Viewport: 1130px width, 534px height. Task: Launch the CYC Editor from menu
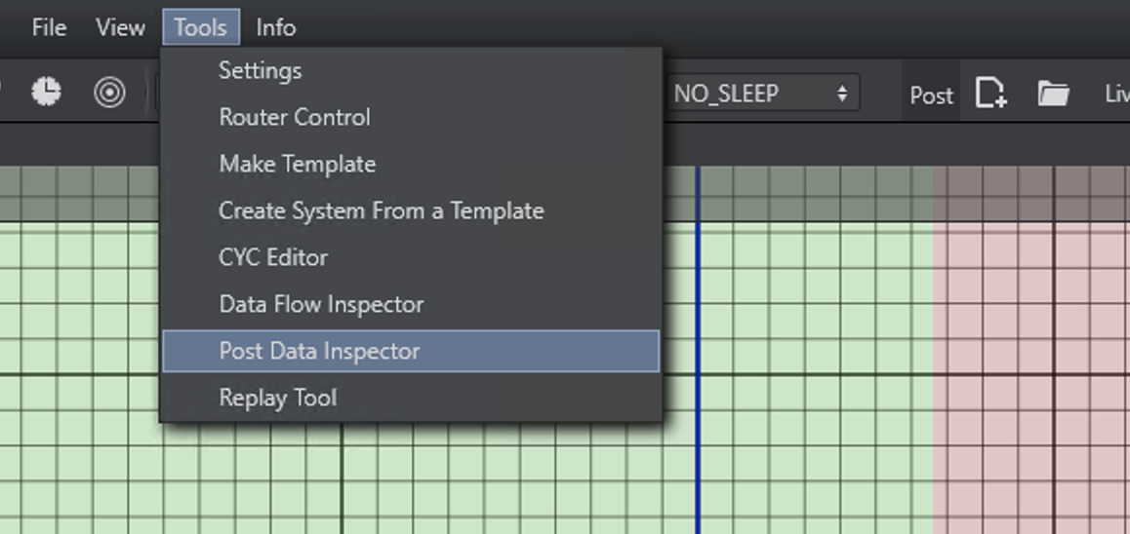[273, 257]
